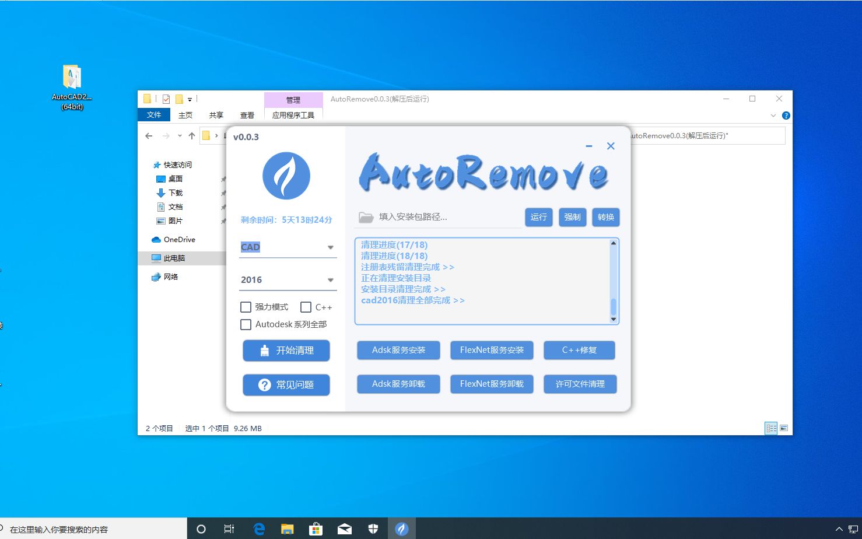Screen dimensions: 862x539
Task: Open Explorer recent locations dropdown
Action: click(180, 136)
